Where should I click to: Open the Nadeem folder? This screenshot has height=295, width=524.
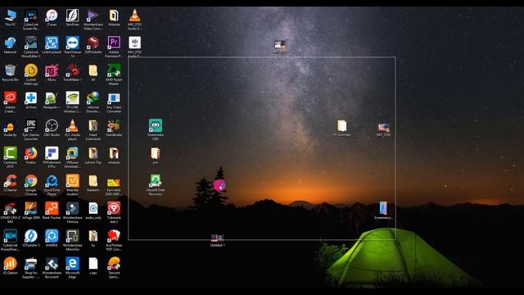point(93,184)
